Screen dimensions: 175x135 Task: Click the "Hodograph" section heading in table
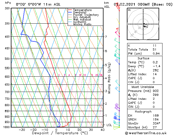pyautogui.click(x=143, y=112)
